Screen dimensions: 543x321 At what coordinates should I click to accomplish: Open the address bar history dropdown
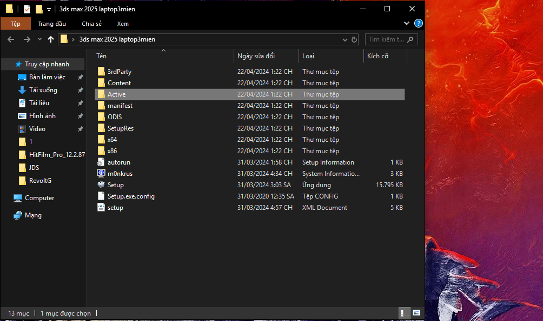346,39
